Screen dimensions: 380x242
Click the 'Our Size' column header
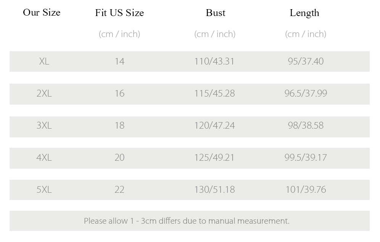click(42, 12)
